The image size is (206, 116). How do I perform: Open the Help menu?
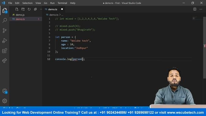pyautogui.click(x=73, y=3)
